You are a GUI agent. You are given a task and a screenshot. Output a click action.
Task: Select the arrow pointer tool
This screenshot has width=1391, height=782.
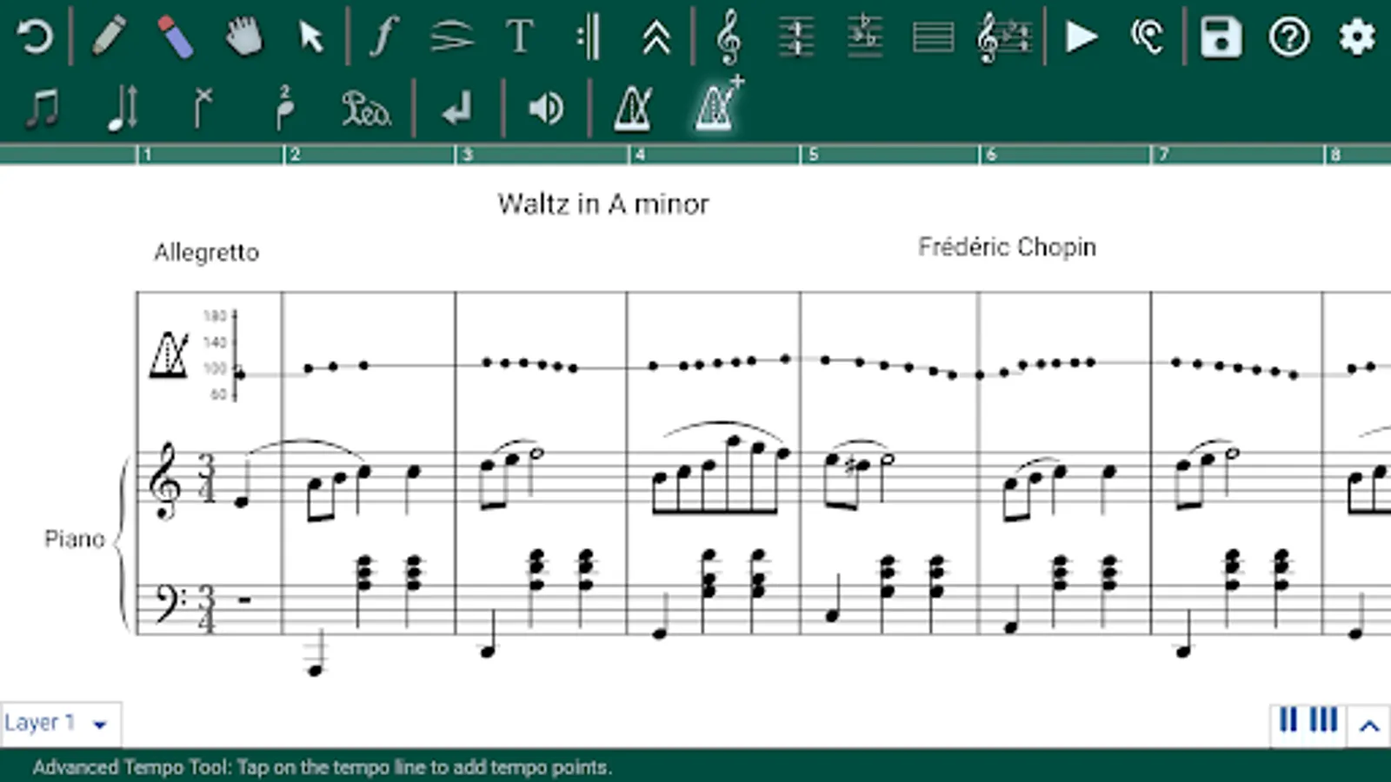(310, 36)
